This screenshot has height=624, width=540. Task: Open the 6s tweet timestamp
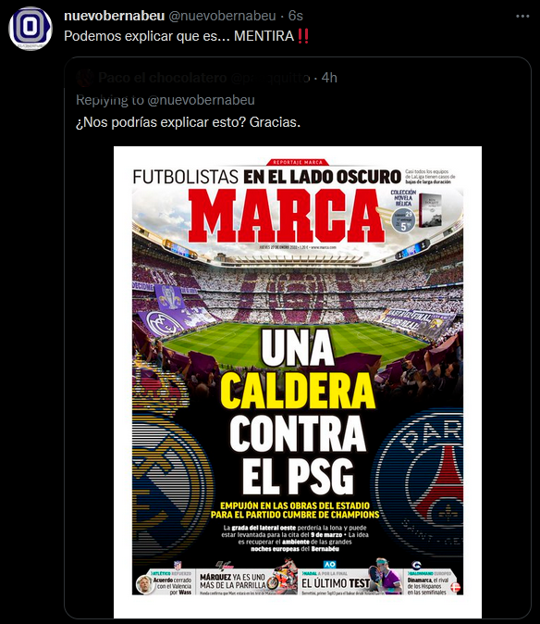pyautogui.click(x=296, y=16)
